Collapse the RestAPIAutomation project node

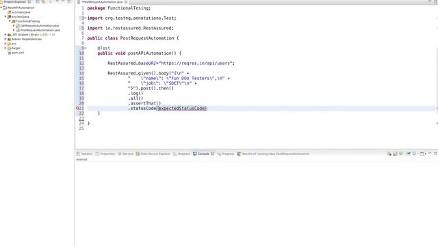click(1, 8)
